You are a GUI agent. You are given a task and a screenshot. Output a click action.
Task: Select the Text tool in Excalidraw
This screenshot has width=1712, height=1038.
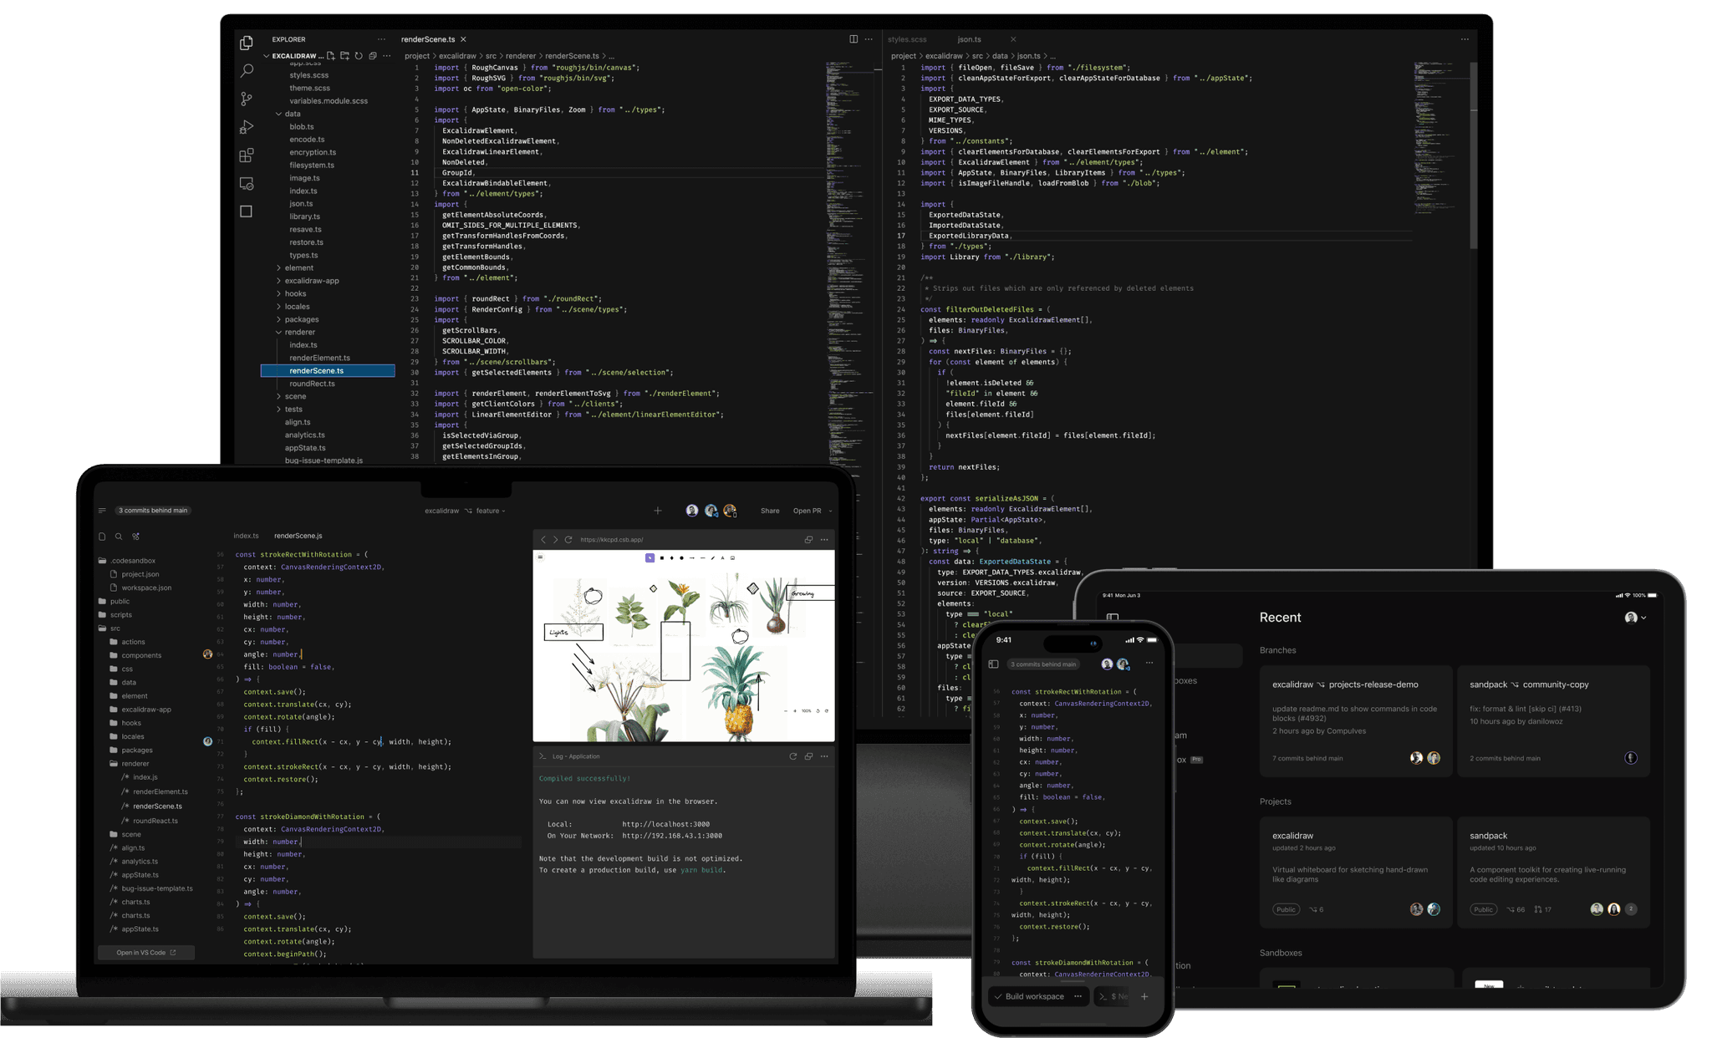coord(722,557)
